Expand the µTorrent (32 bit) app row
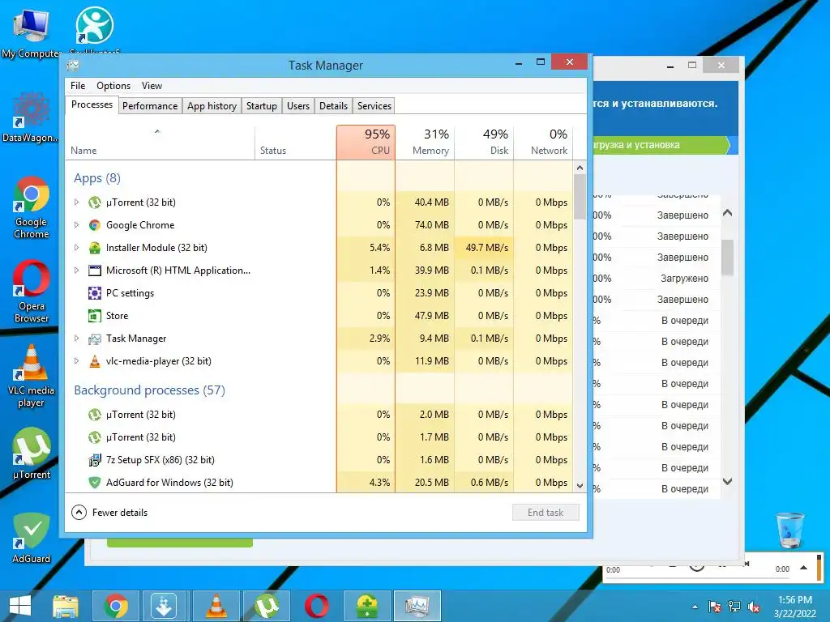 click(76, 202)
